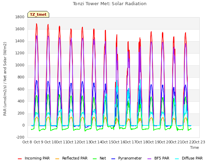Select the Diffuse PAR legend entry
The width and height of the screenshot is (220, 165).
coord(189,158)
